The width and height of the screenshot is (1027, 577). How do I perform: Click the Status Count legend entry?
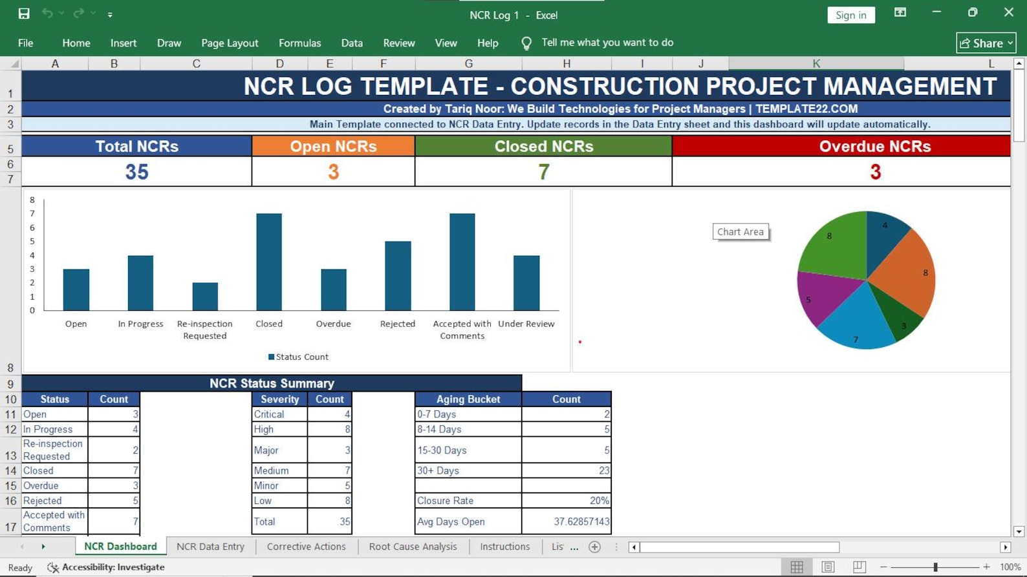298,357
